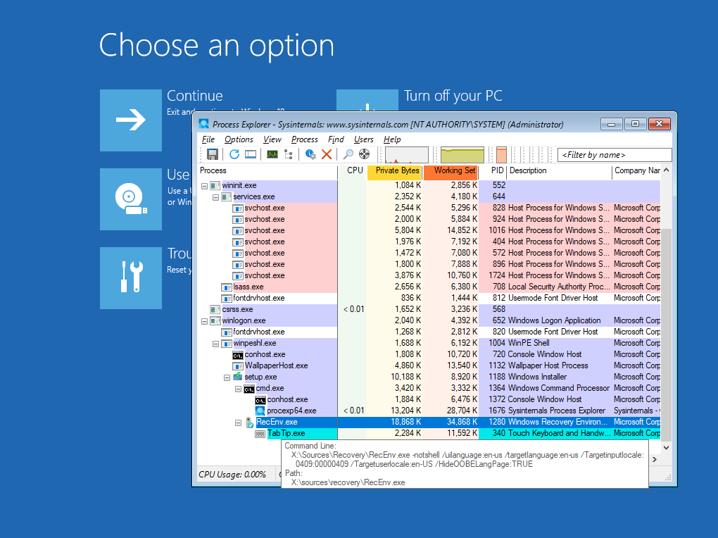Click the CPU usage mini graph

407,155
